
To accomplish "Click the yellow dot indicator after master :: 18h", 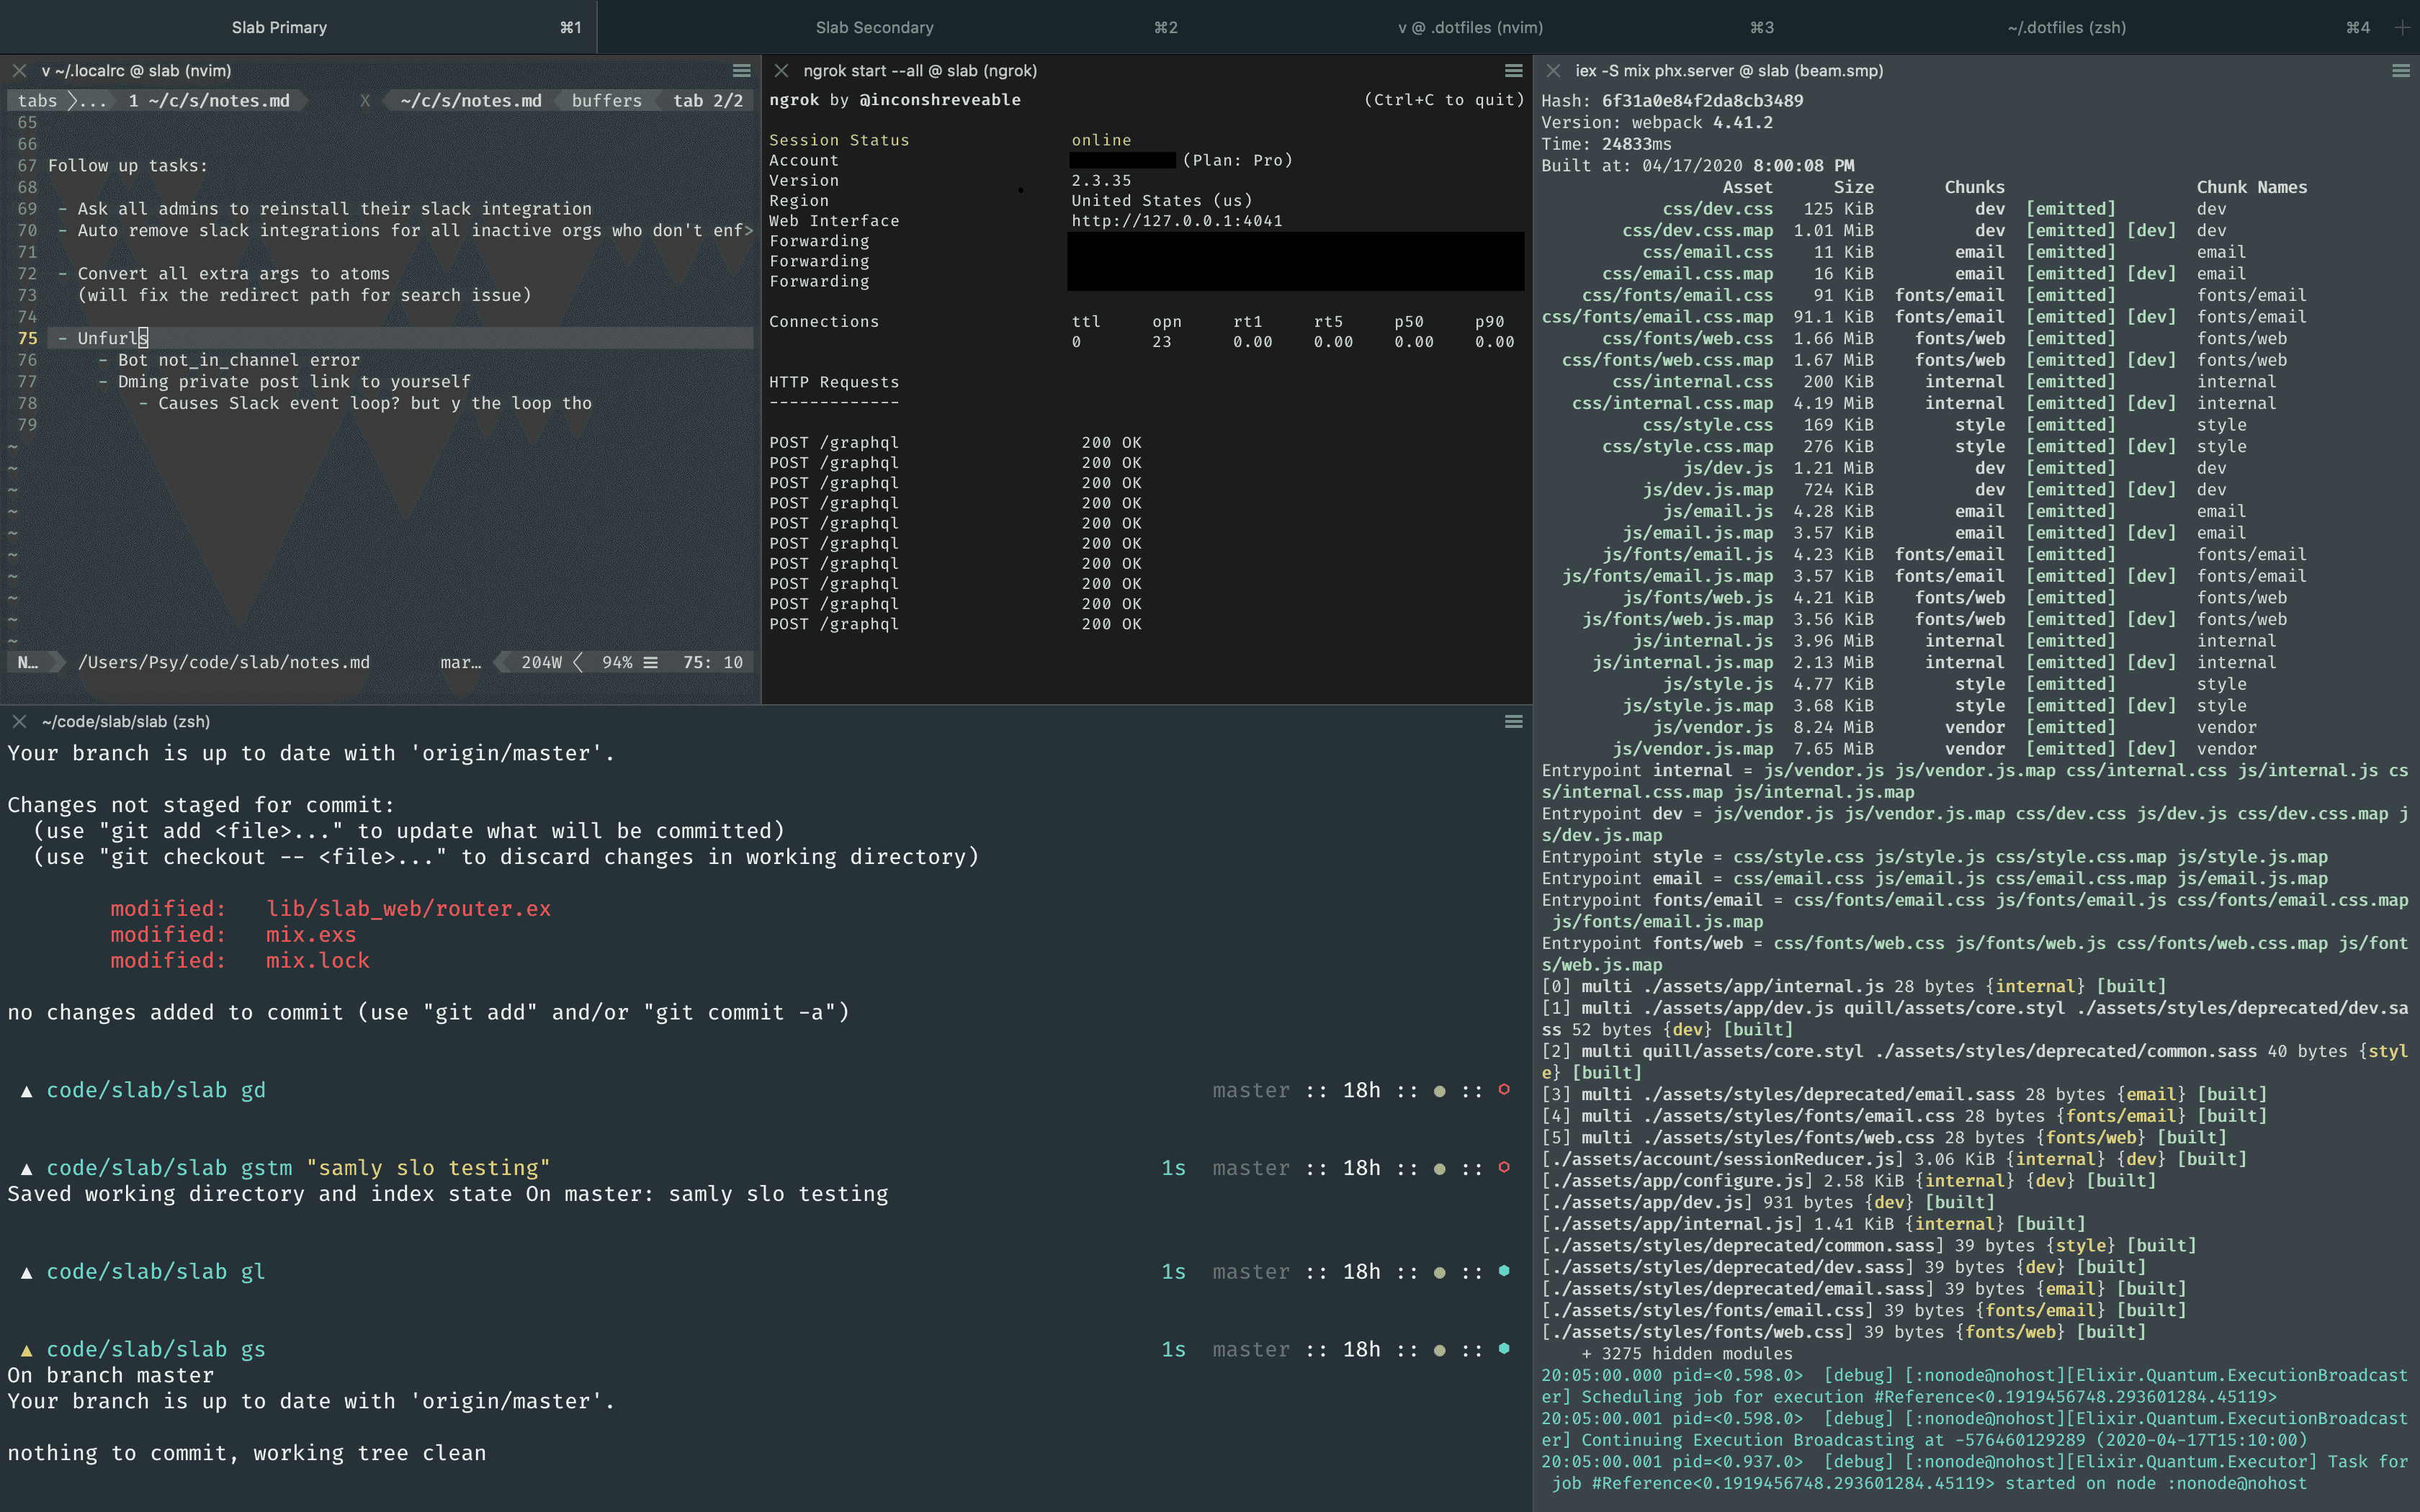I will point(1440,1090).
